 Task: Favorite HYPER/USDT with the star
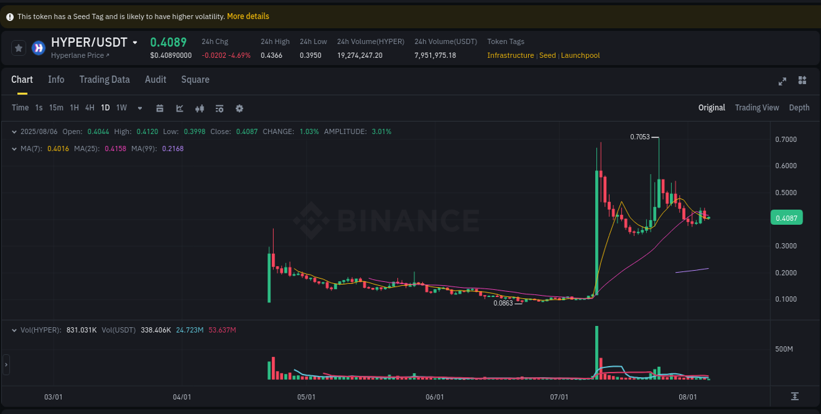coord(18,47)
